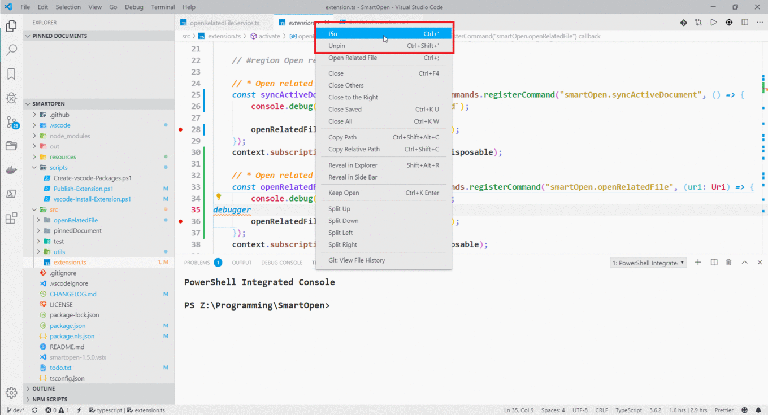This screenshot has height=415, width=768.
Task: Open Publish-Extension.ps1 in the explorer
Action: tap(99, 189)
